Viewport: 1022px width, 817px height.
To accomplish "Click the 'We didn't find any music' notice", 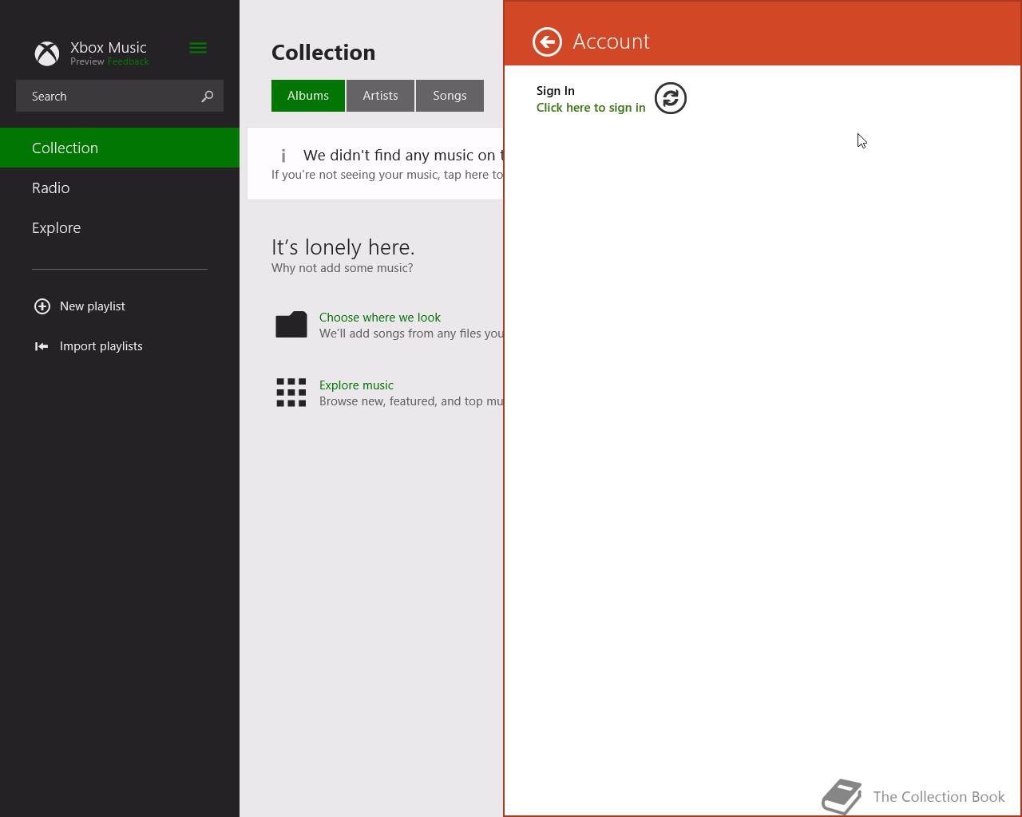I will 375,164.
